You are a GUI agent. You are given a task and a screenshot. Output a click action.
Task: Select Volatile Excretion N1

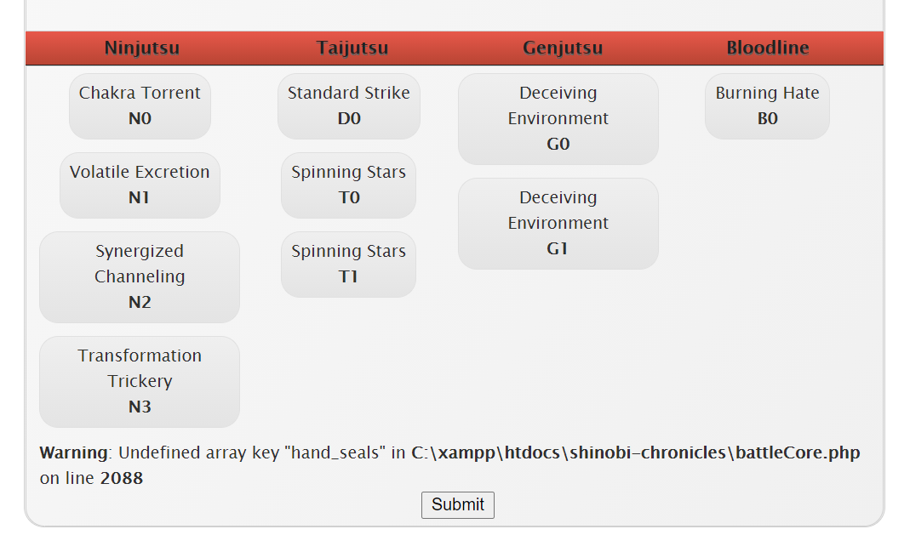[140, 185]
